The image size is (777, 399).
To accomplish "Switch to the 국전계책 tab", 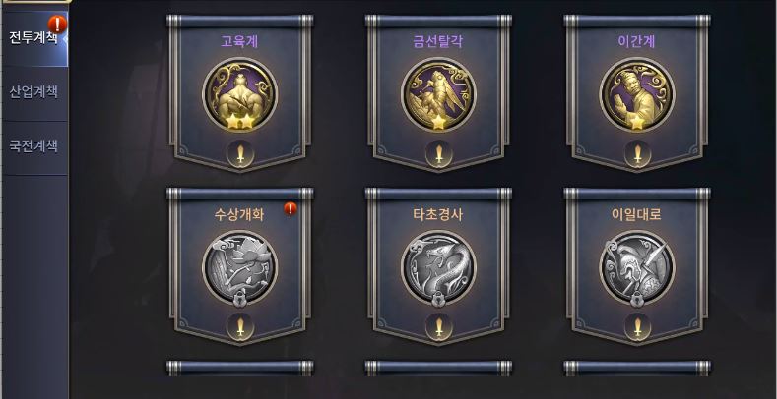I will point(34,146).
